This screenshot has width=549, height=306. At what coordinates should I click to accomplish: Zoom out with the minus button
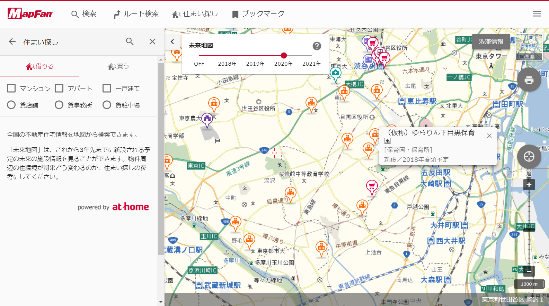(x=529, y=271)
